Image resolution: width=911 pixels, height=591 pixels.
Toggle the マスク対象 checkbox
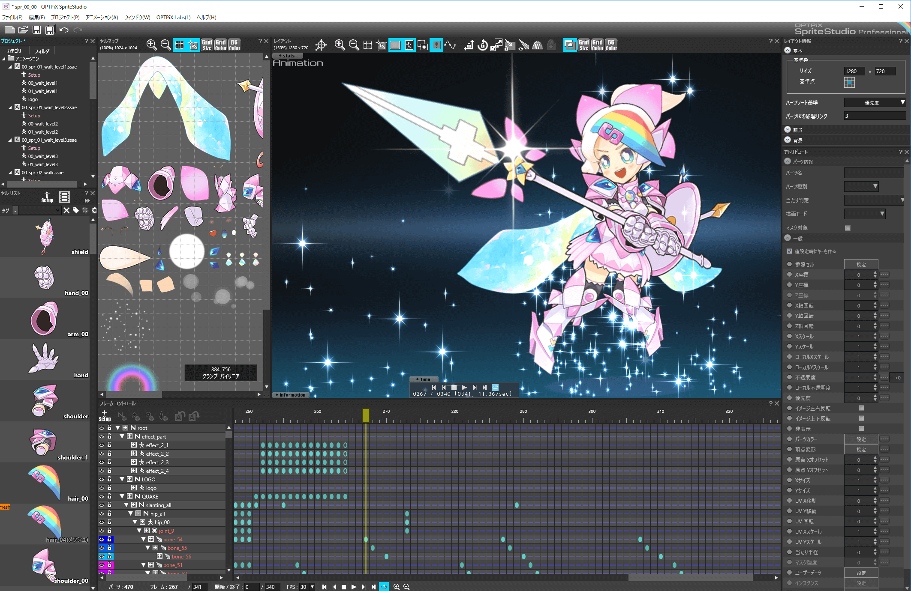coord(848,228)
